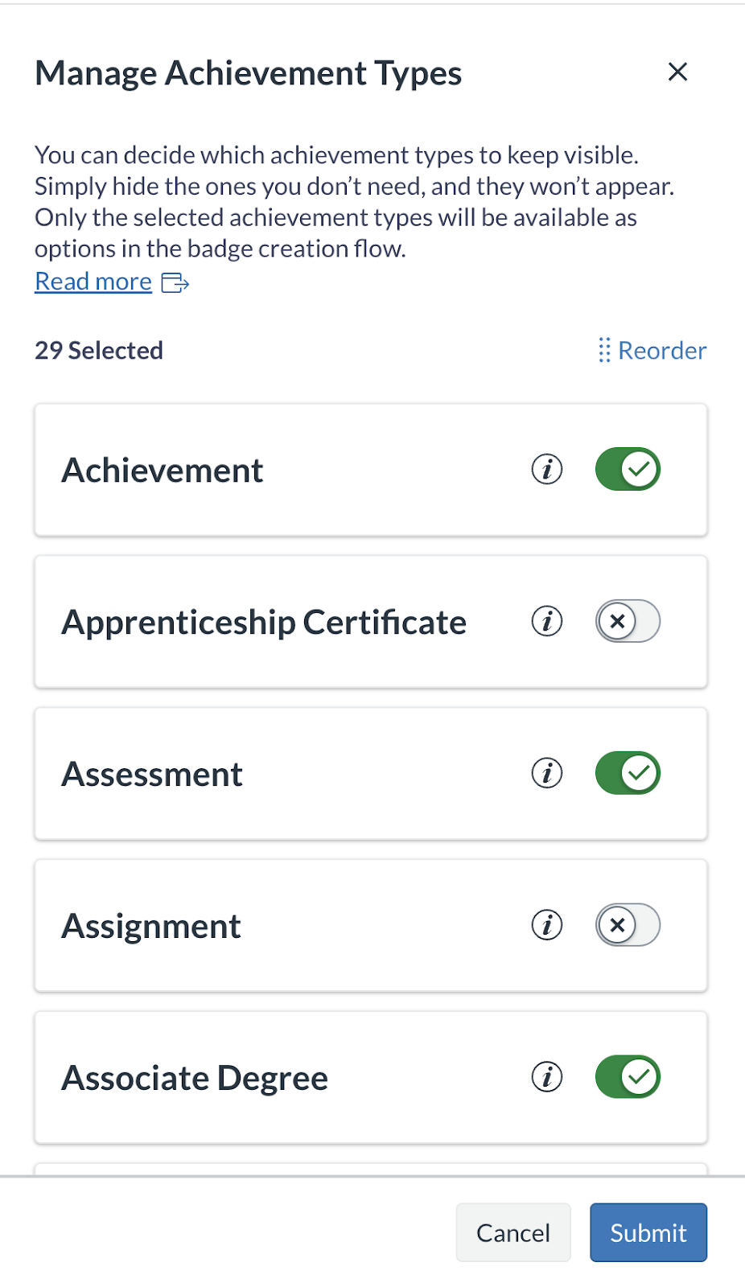Click the Assignment info icon

(547, 925)
